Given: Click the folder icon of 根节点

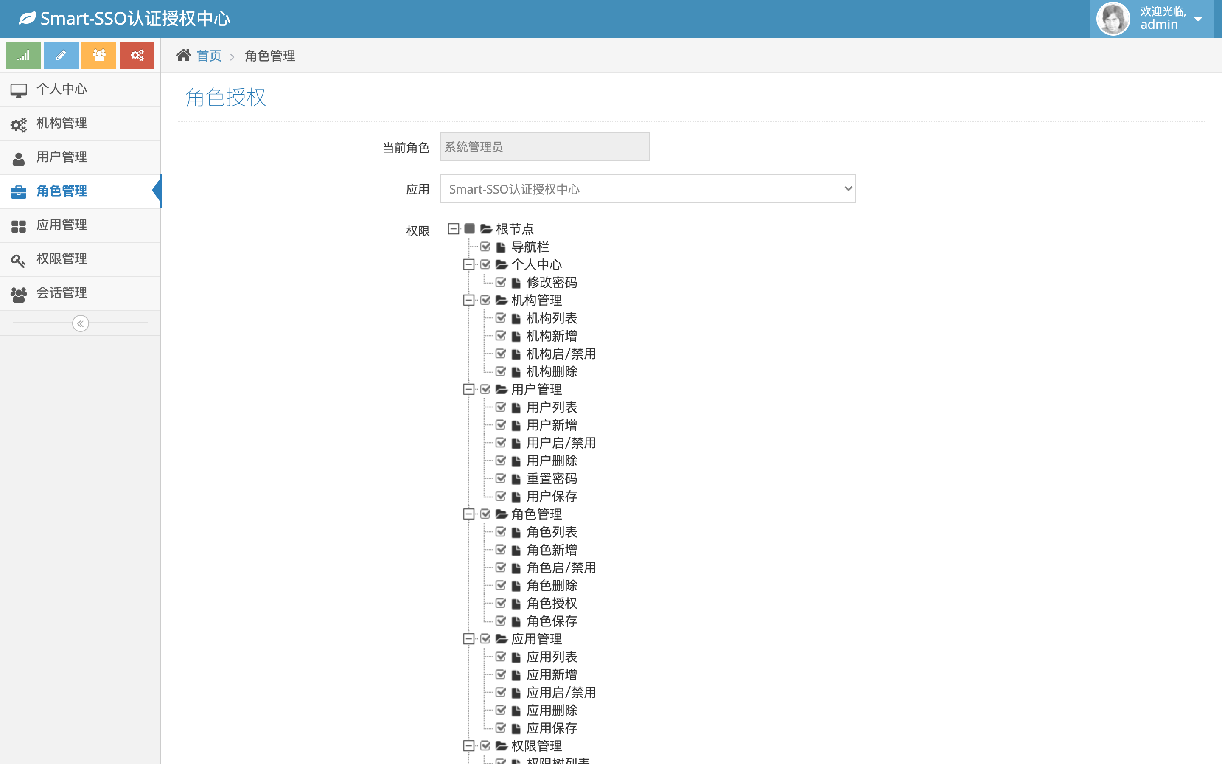Looking at the screenshot, I should click(486, 229).
